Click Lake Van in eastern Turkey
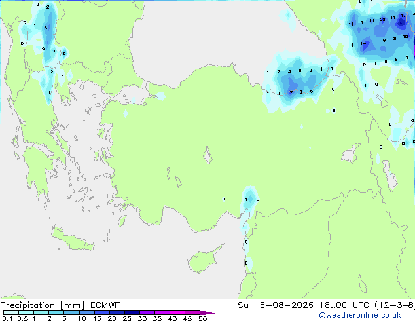Screen dimensions: 415x321 pyautogui.click(x=351, y=153)
